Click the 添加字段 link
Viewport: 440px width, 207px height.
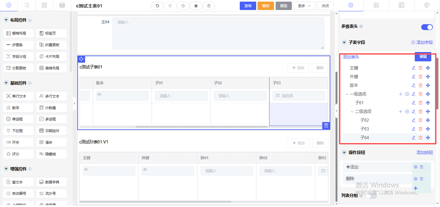422,42
